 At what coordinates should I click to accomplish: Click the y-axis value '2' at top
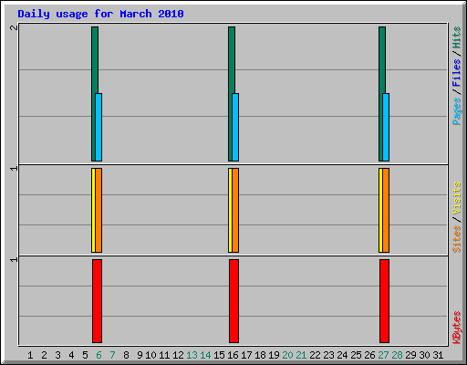click(14, 27)
